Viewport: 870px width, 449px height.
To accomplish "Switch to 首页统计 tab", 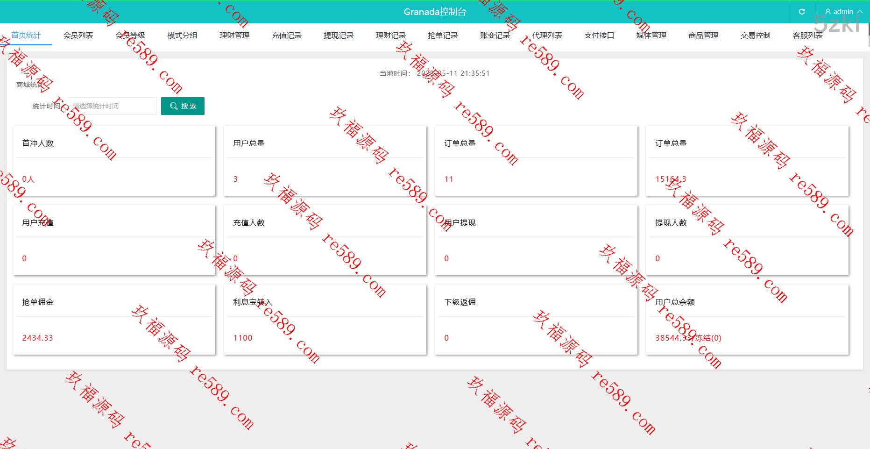I will [x=26, y=36].
